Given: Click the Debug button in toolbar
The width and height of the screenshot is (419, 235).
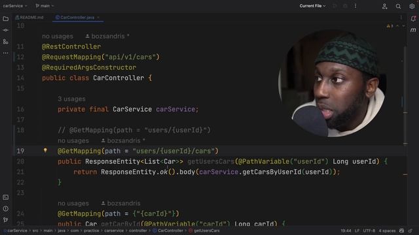Looking at the screenshot, I should pyautogui.click(x=345, y=6).
